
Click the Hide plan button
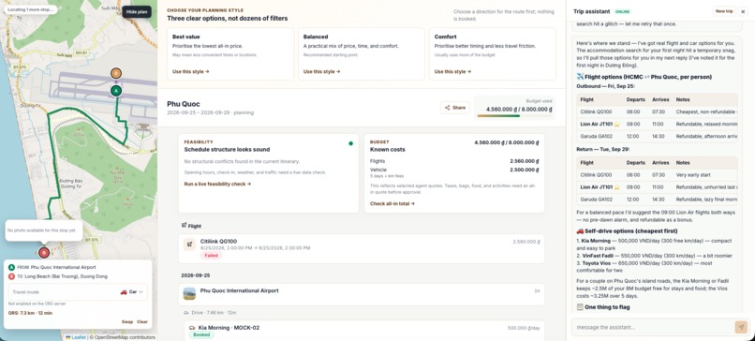[x=137, y=11]
